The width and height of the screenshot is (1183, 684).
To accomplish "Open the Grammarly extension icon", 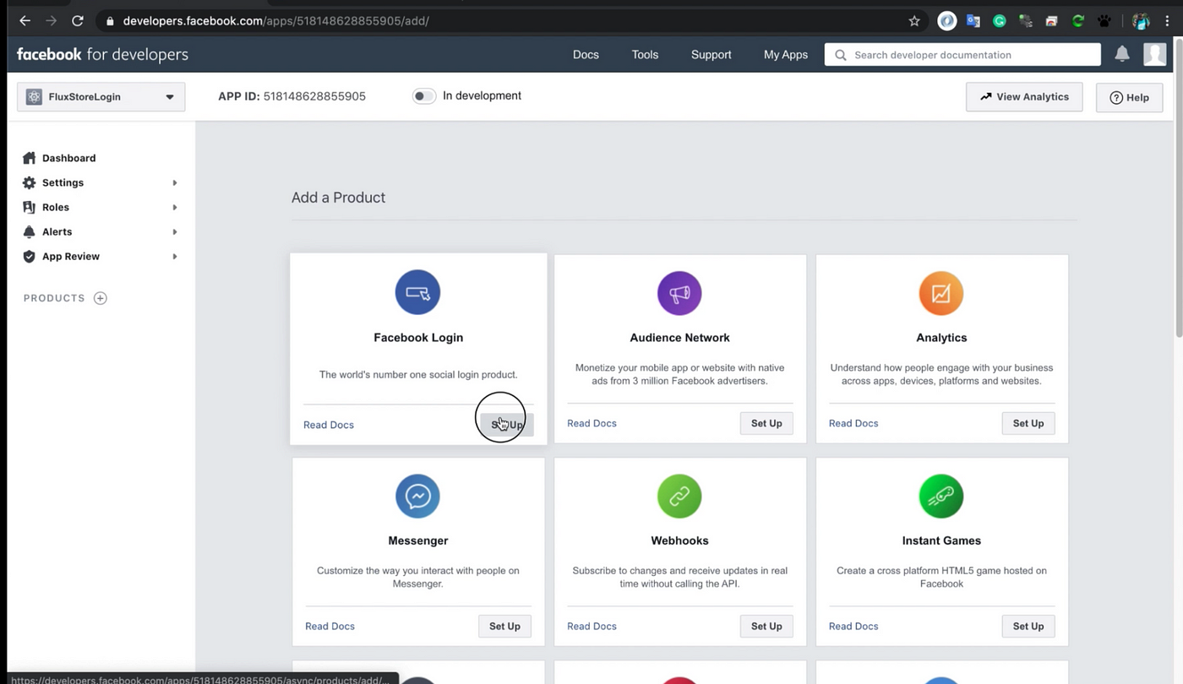I will pyautogui.click(x=999, y=21).
